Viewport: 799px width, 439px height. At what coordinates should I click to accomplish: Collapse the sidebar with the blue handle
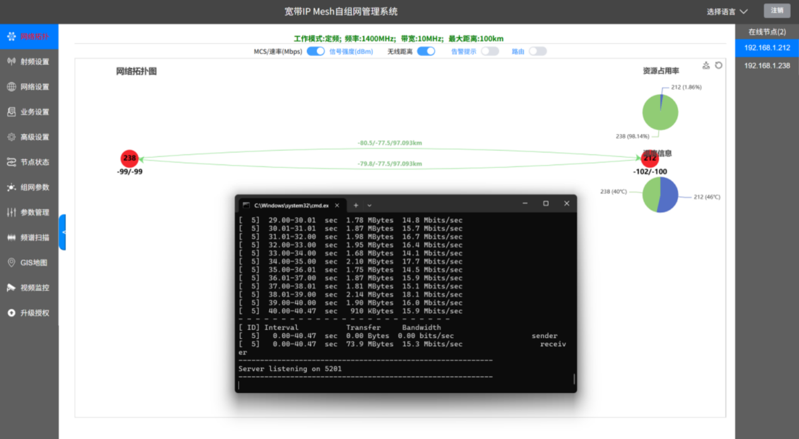tap(62, 232)
